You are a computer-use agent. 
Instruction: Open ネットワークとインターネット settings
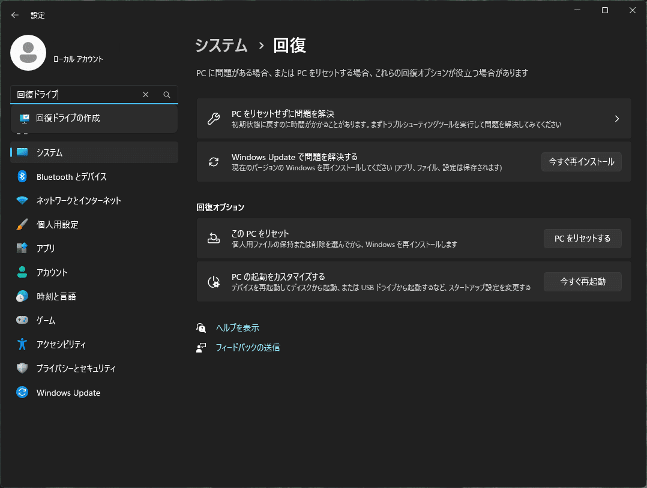[94, 200]
